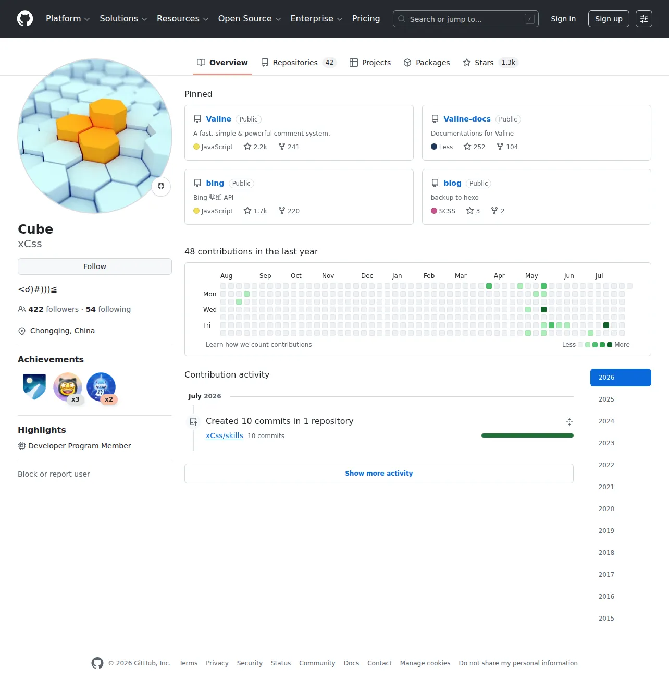
Task: View bing forks count 220
Action: pos(289,211)
